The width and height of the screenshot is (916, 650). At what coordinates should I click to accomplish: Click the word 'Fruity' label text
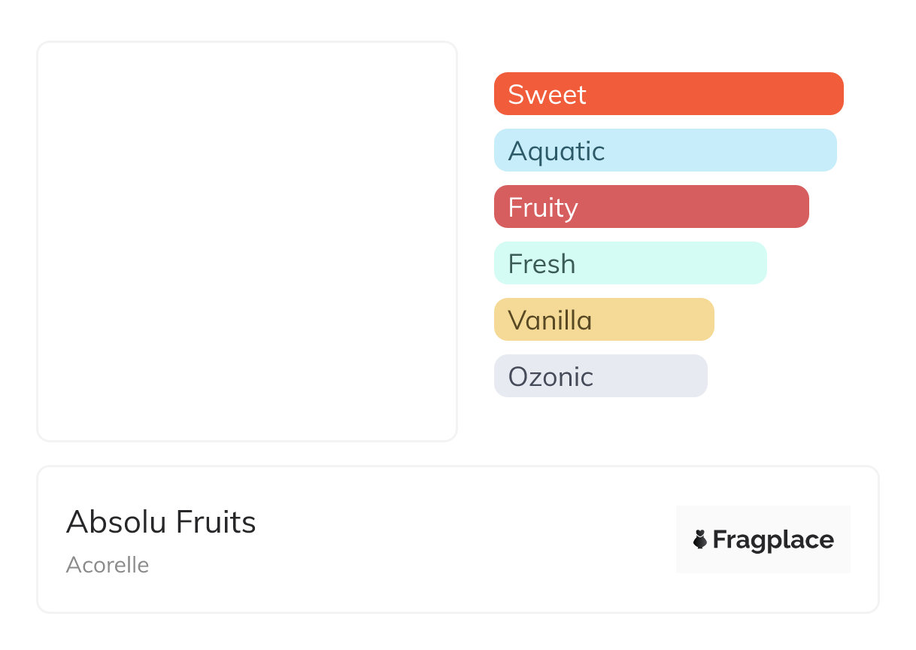pos(543,208)
